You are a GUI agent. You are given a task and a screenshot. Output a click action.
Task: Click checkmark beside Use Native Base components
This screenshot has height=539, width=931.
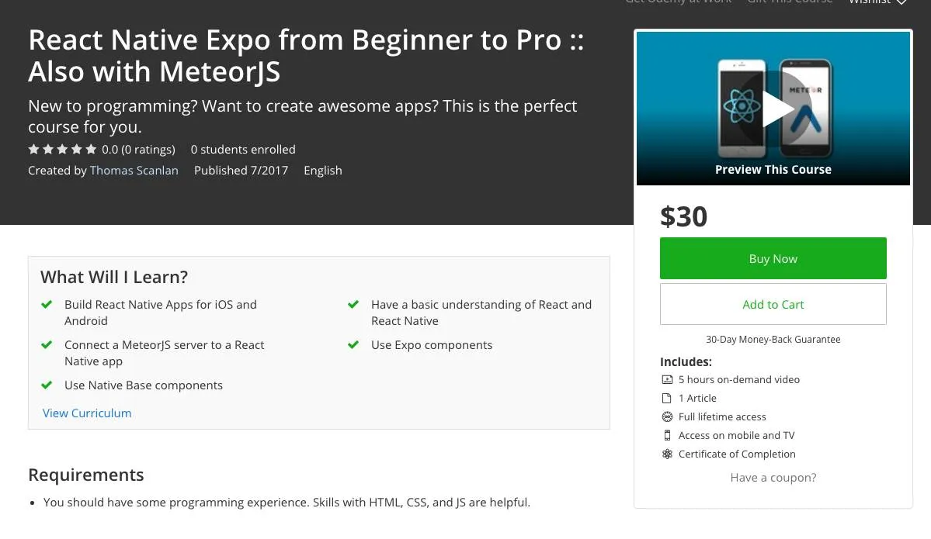pos(47,385)
